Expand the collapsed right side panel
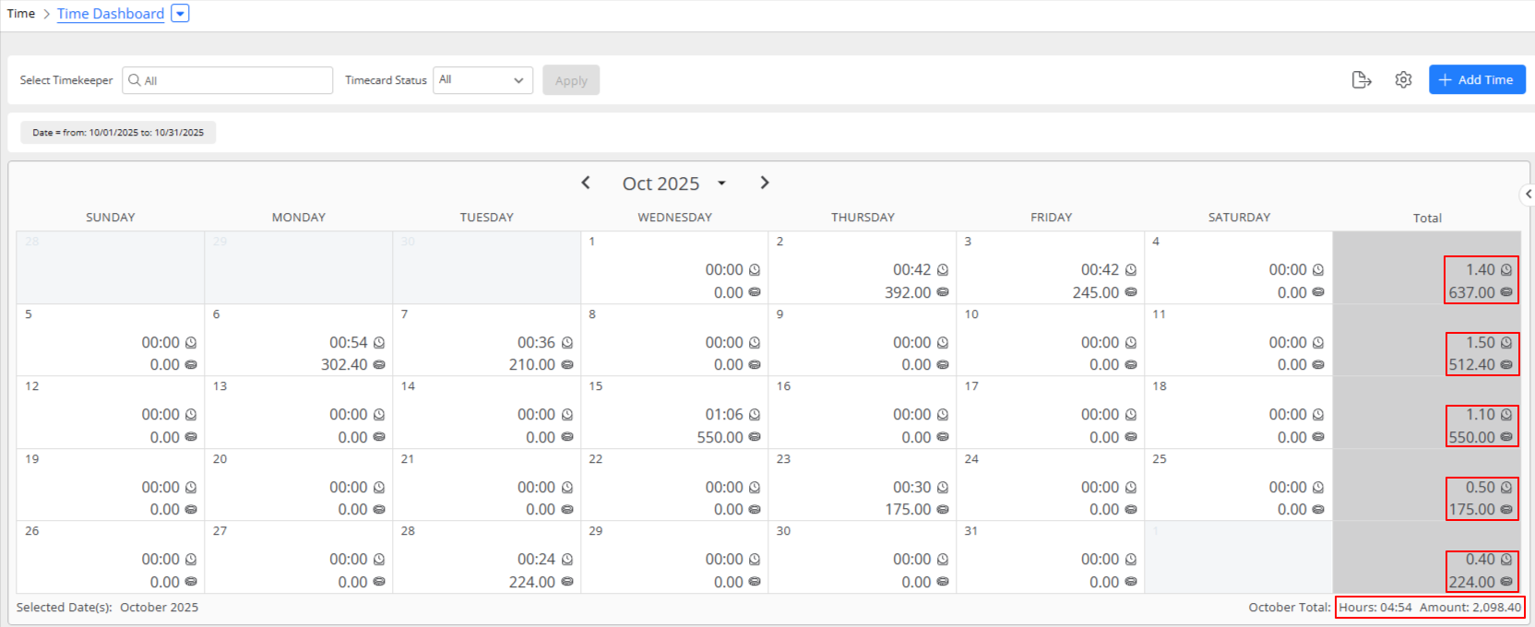Image resolution: width=1535 pixels, height=627 pixels. pyautogui.click(x=1528, y=194)
